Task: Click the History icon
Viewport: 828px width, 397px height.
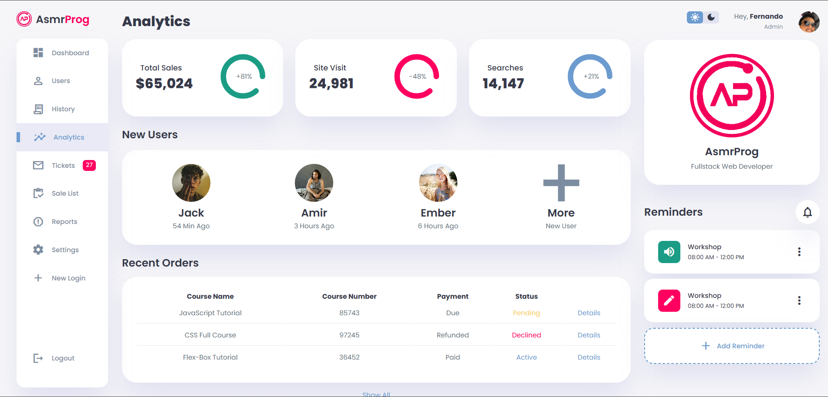Action: tap(38, 109)
